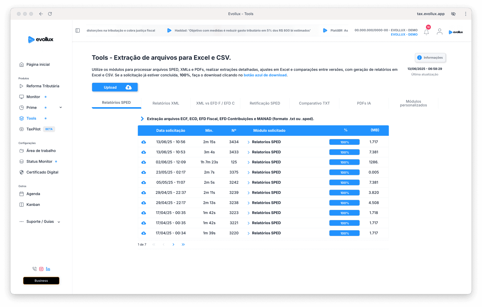Switch to the Relatórios XML tab
482x307 pixels.
[x=166, y=103]
